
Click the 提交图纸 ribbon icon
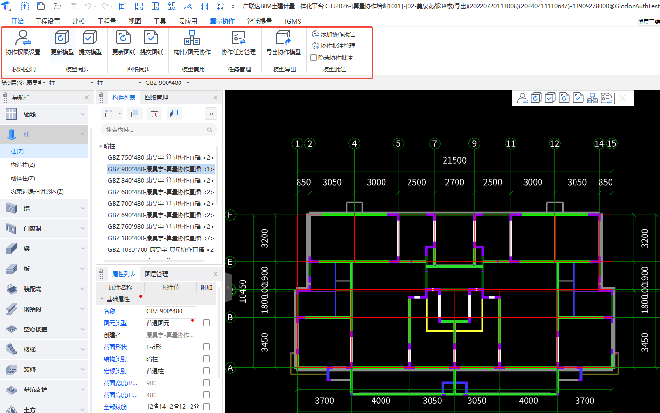tap(151, 38)
